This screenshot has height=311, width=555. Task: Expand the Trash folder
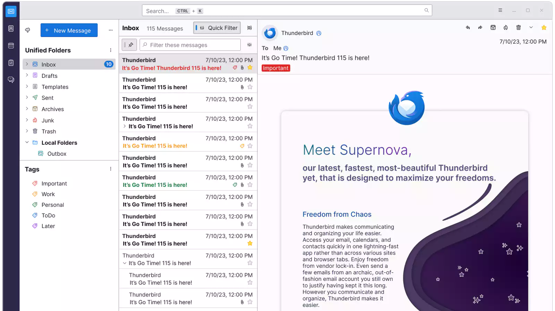tap(27, 131)
